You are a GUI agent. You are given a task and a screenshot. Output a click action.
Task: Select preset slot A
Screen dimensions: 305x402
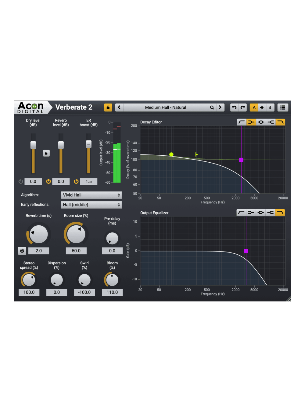pyautogui.click(x=254, y=107)
